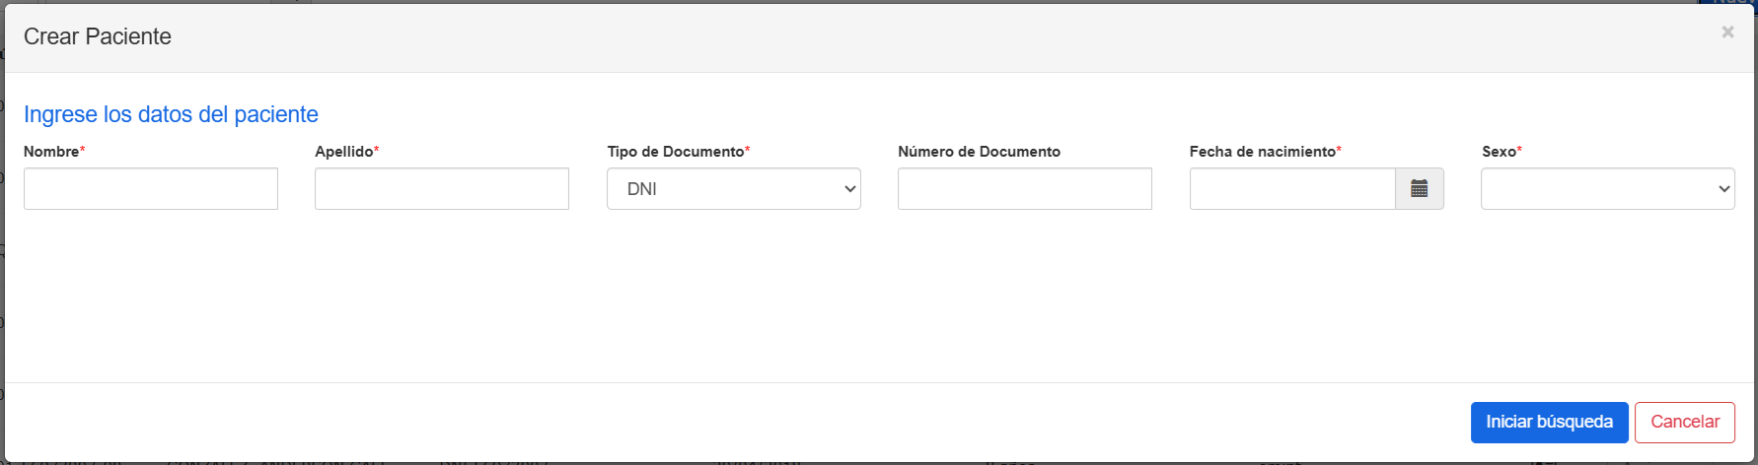Close the Crear Paciente dialog
Screen dimensions: 1758x465
[1727, 33]
